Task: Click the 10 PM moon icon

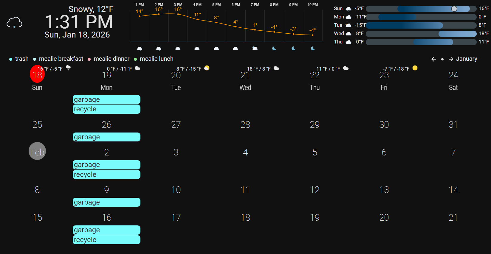Action: (x=313, y=48)
